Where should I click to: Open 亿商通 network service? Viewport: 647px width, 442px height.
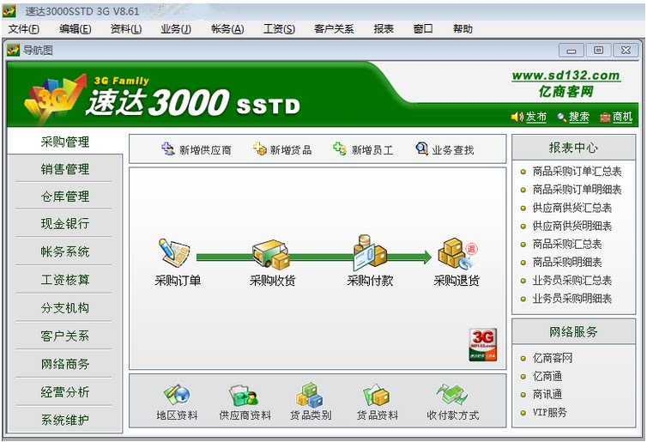click(x=547, y=376)
